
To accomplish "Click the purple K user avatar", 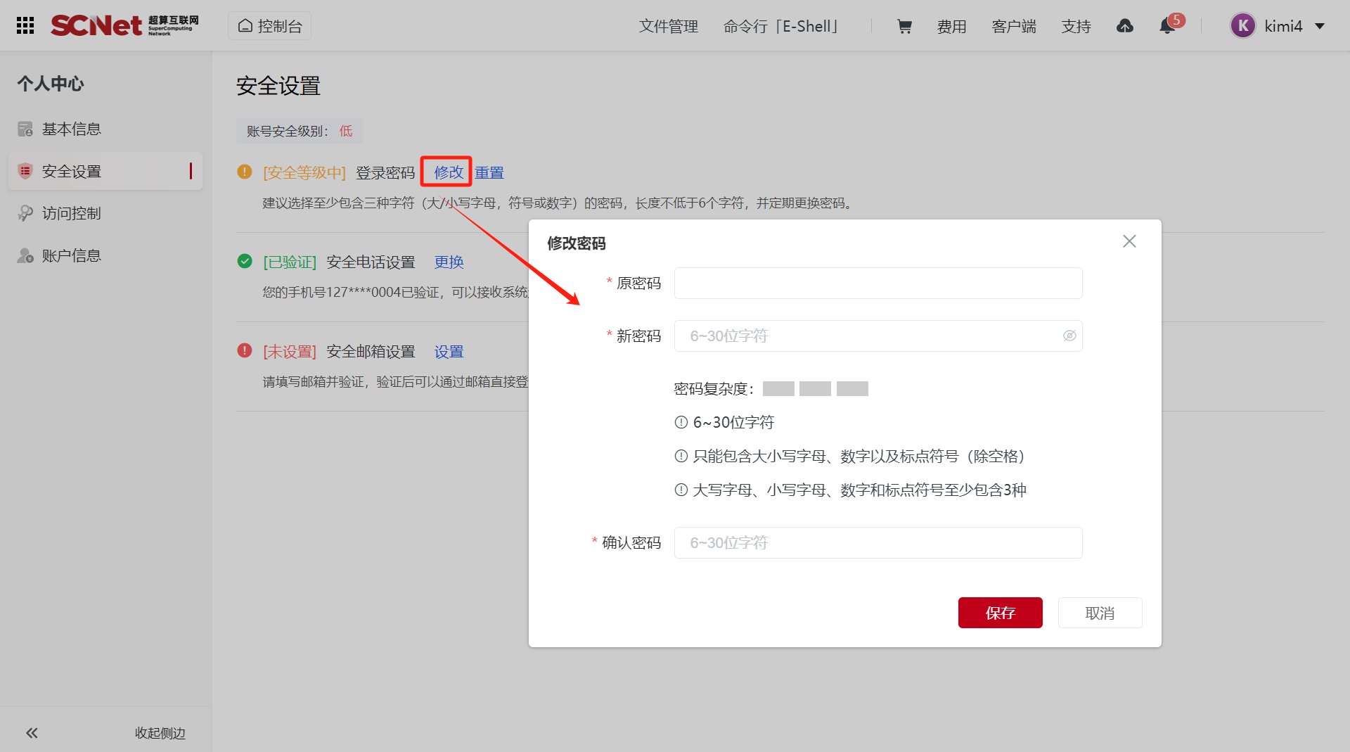I will pos(1242,26).
